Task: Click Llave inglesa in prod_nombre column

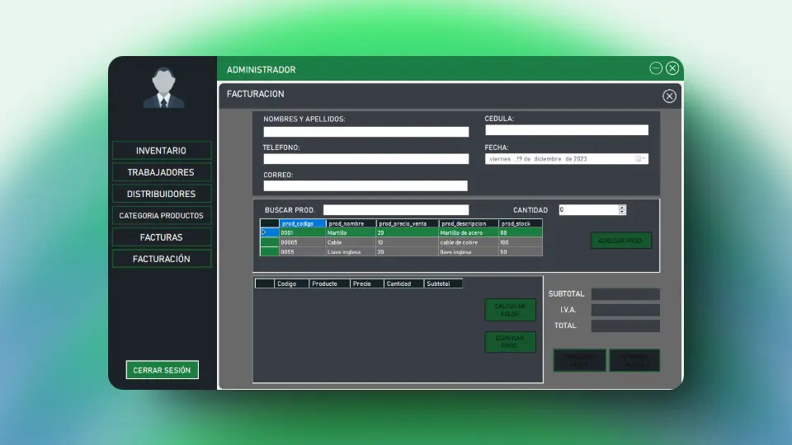Action: pyautogui.click(x=351, y=252)
